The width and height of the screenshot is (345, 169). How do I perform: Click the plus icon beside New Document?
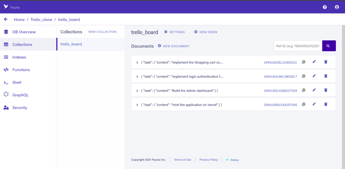click(x=159, y=46)
